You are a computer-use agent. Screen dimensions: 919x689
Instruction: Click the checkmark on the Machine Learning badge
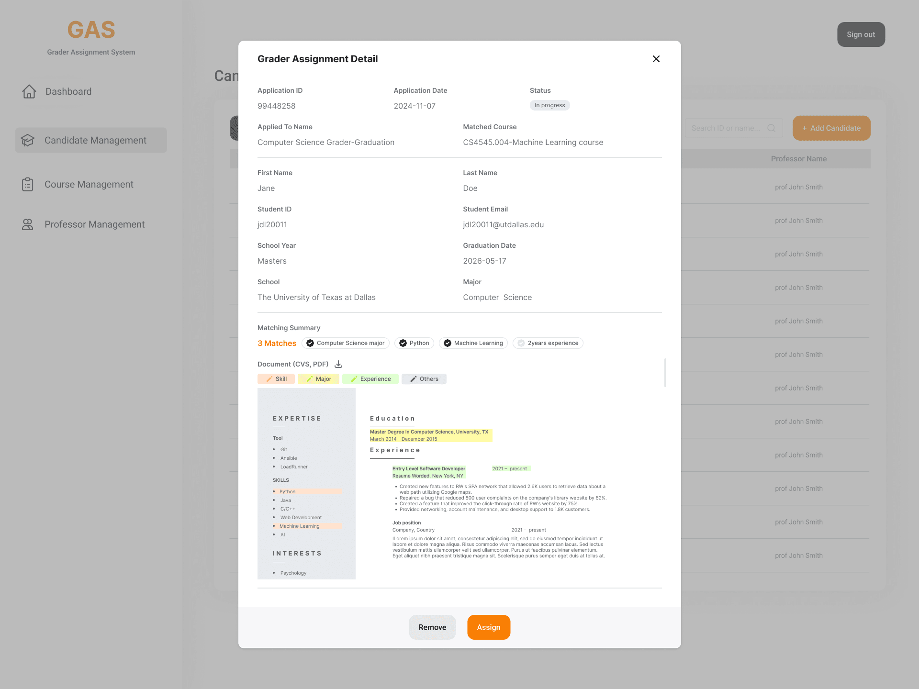tap(448, 343)
